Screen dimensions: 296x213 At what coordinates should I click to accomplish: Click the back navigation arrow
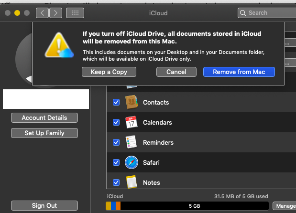tap(42, 13)
